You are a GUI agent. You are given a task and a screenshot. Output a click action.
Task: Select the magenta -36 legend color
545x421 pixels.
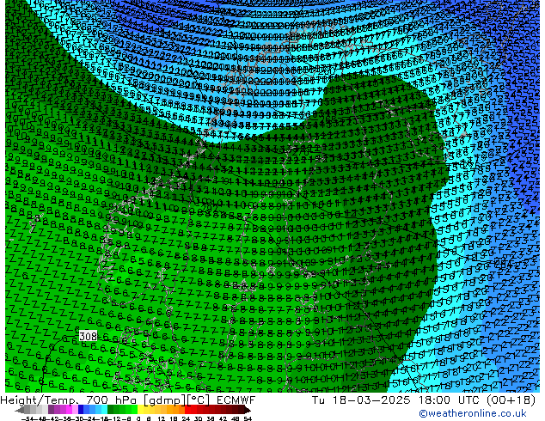(x=69, y=409)
